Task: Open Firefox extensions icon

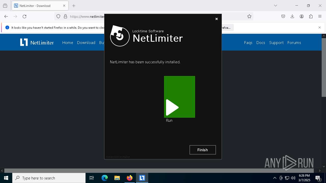Action: [x=311, y=17]
